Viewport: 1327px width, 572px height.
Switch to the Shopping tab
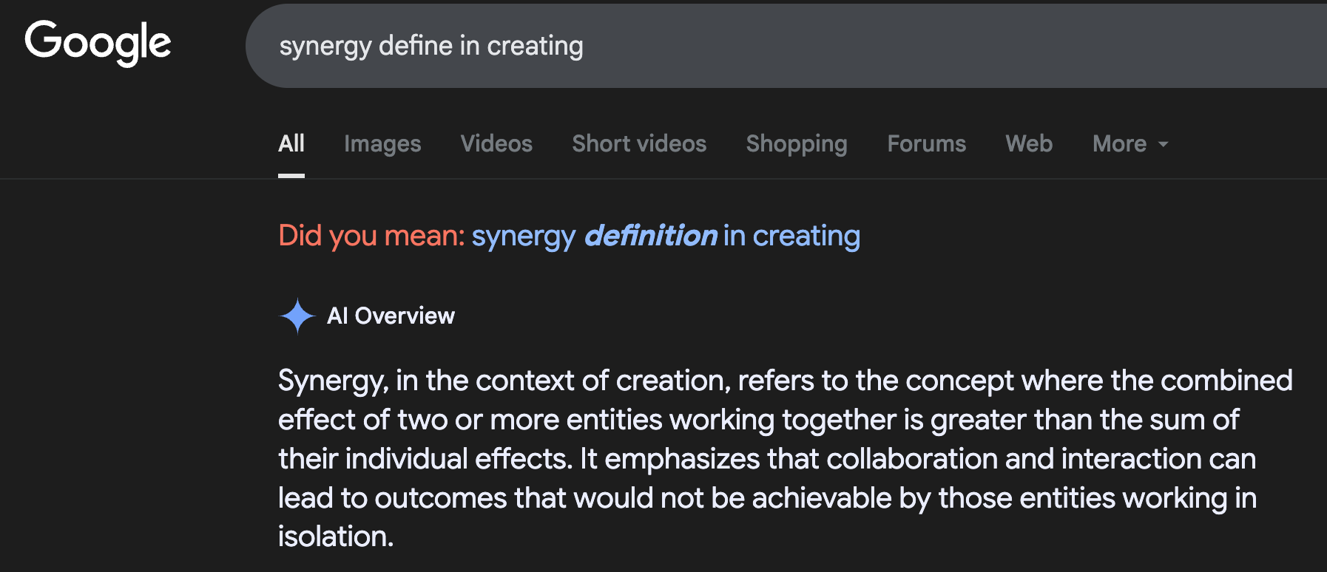(797, 143)
